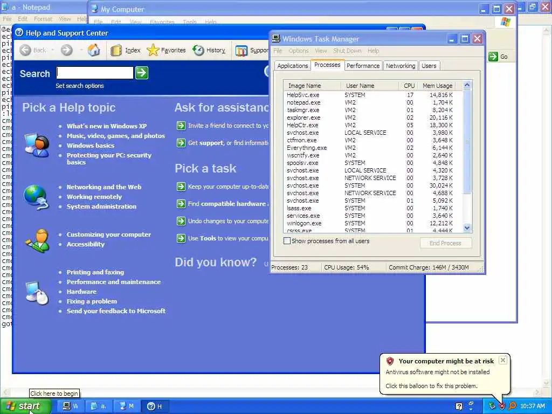The image size is (552, 414).
Task: Sort processes by CPU column
Action: click(409, 86)
